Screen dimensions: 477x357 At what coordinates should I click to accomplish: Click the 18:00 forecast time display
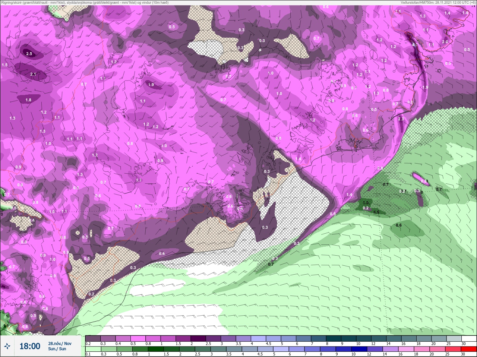pyautogui.click(x=30, y=346)
